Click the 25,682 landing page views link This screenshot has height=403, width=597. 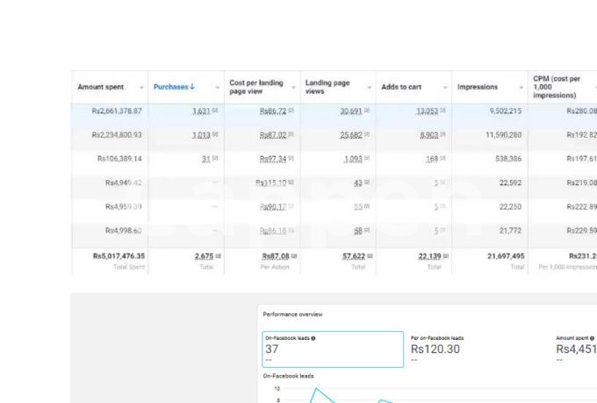click(351, 135)
